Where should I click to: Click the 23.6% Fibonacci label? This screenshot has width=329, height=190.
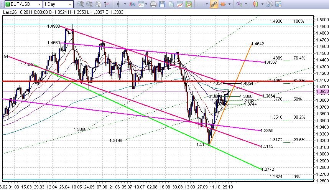coord(299,140)
